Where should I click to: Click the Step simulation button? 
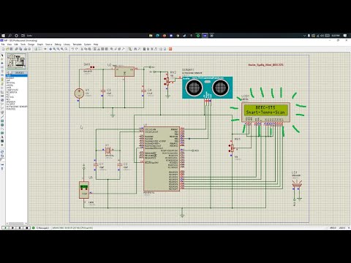click(12, 228)
